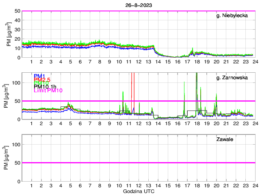Viewport: 260px width, 195px height.
Task: Click hour 1 tick under the Zarnowska plot
Action: tap(32, 123)
